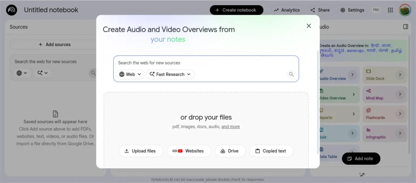Expand Mind Map options arrow

pos(400,94)
